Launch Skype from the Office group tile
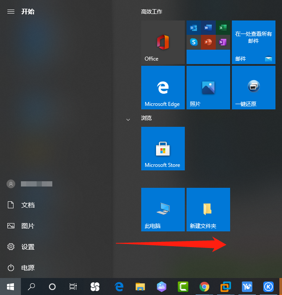Image resolution: width=282 pixels, height=295 pixels. pos(194,42)
